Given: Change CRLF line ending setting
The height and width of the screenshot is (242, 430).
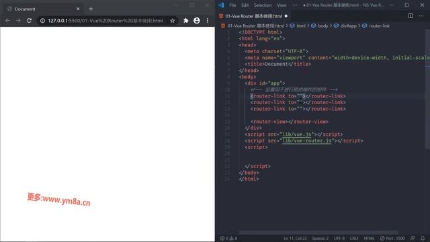Looking at the screenshot, I should tap(354, 239).
